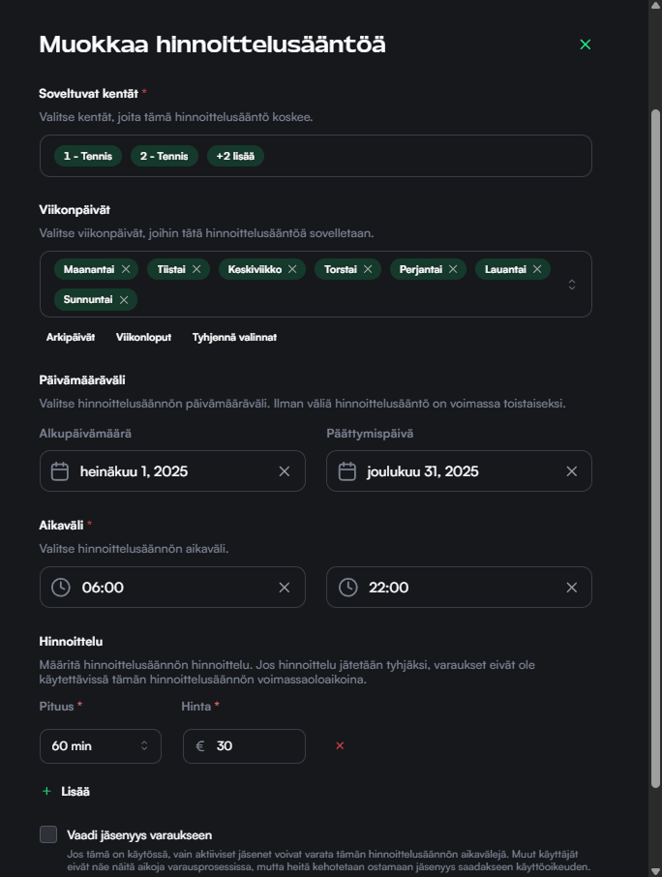Screen dimensions: 662x877
Task: Clear the 06:00 start time
Action: (284, 588)
